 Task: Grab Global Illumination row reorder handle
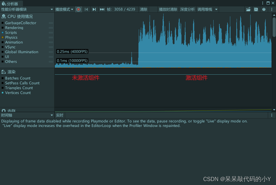pyautogui.click(x=51, y=52)
